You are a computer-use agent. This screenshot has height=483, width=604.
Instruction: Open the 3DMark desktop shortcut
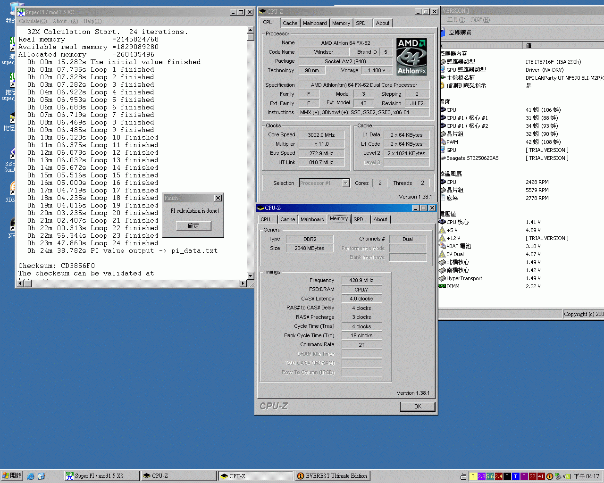pyautogui.click(x=10, y=191)
